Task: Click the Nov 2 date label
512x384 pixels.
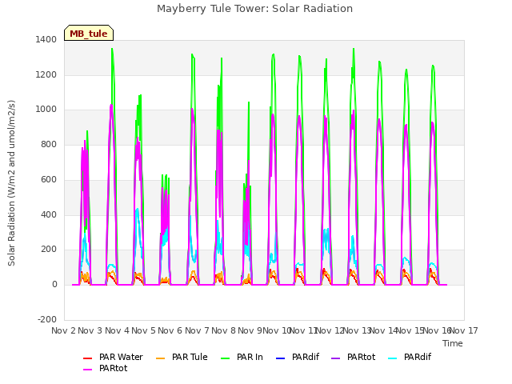Action: pos(64,330)
